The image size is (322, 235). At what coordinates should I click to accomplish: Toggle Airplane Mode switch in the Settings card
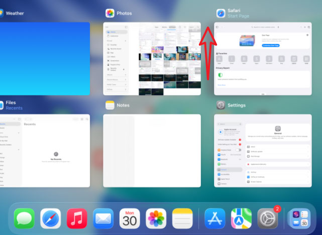238,150
